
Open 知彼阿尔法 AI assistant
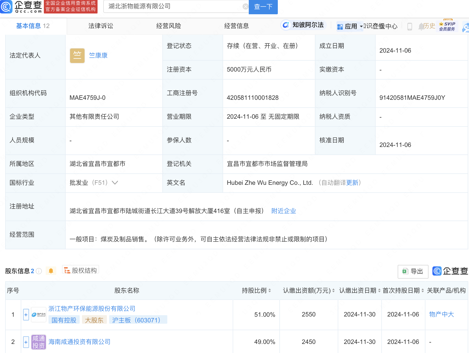[x=303, y=25]
